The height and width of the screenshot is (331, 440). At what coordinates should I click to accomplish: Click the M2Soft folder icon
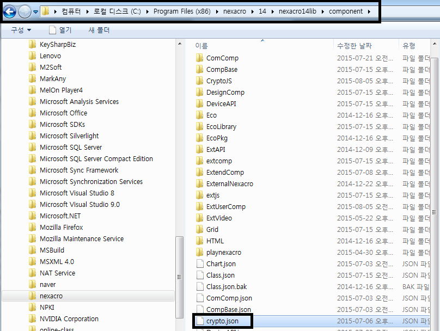32,67
